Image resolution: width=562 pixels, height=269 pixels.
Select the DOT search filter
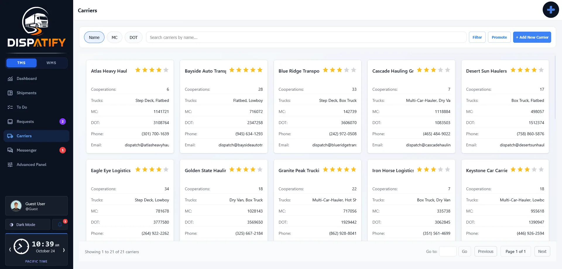133,37
